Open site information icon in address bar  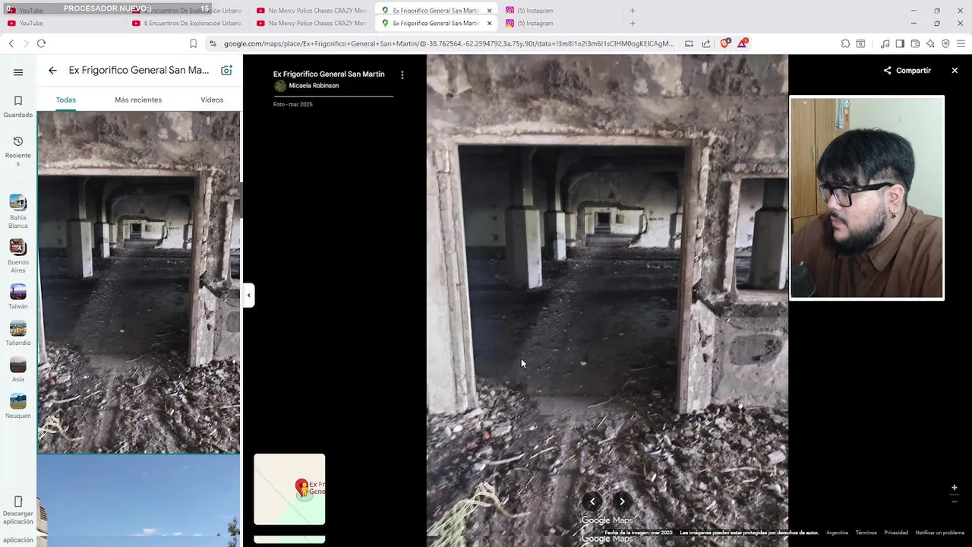click(x=213, y=43)
